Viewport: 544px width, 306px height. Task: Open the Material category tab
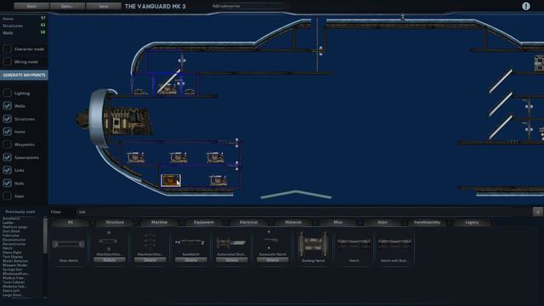[x=293, y=222]
